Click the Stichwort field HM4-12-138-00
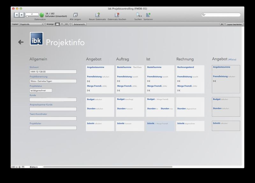 click(x=53, y=71)
